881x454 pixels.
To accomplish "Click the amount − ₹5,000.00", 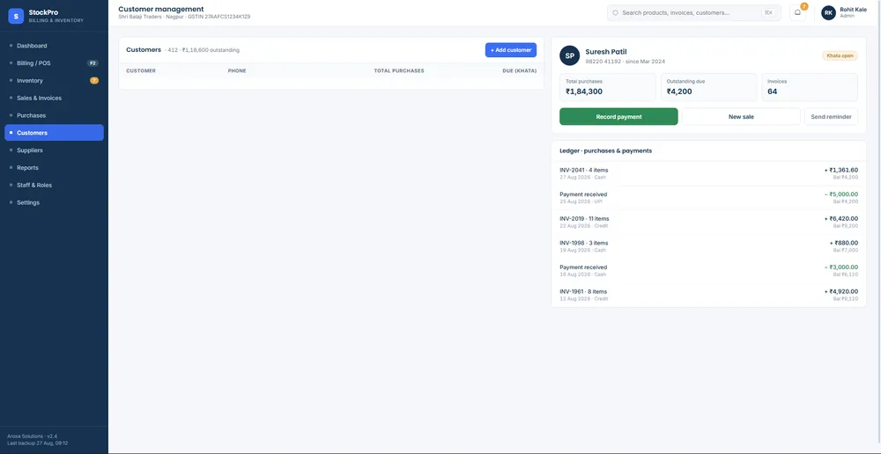I will pos(841,194).
